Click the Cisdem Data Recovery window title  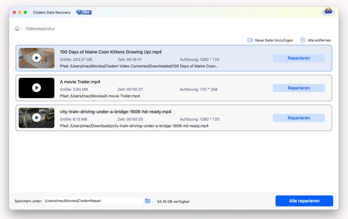click(x=52, y=13)
